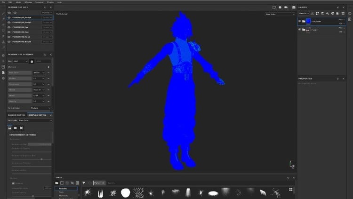Select the Paint brush tool
Viewport: 353px width, 199px height.
click(x=3, y=14)
